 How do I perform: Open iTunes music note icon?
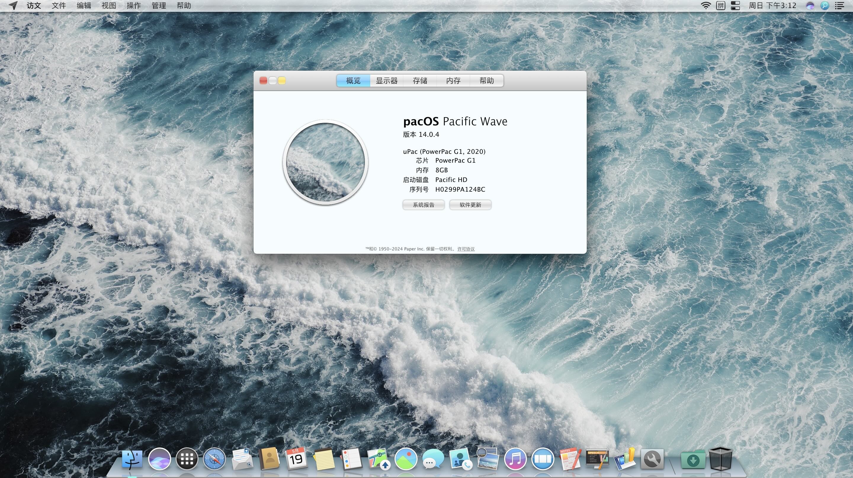515,459
